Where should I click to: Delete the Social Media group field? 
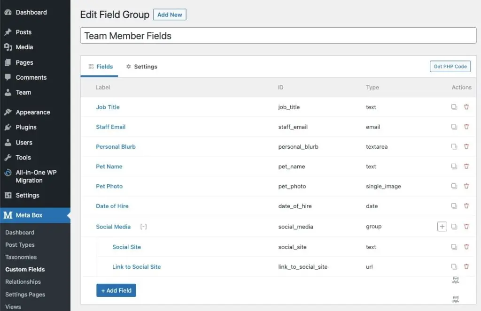pos(466,227)
